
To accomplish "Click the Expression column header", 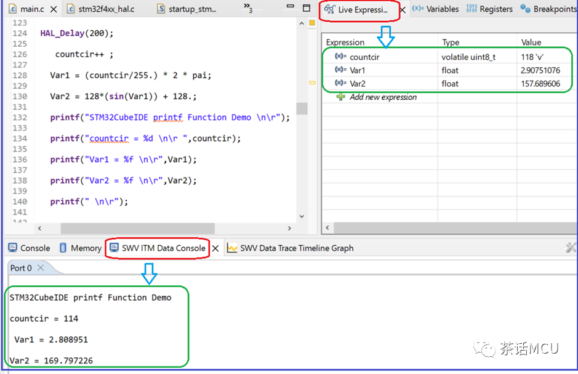I will point(380,42).
